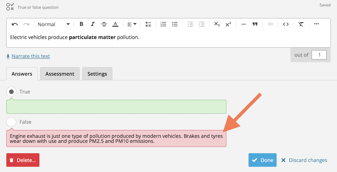The height and width of the screenshot is (172, 337).
Task: Expand the text alignment dropdown
Action: (x=132, y=24)
